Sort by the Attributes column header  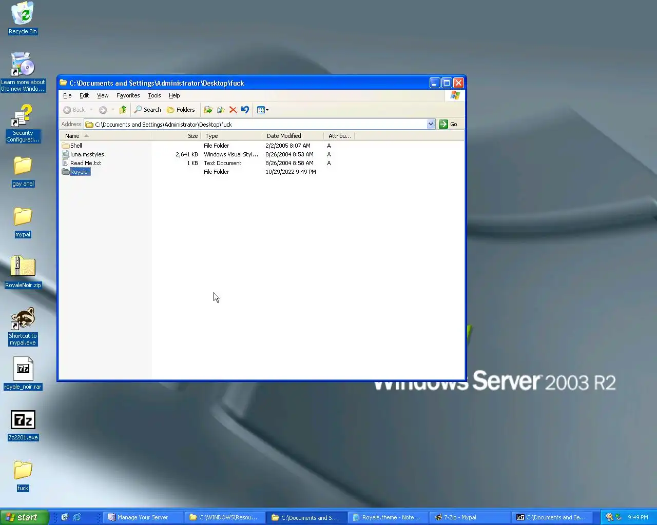339,136
